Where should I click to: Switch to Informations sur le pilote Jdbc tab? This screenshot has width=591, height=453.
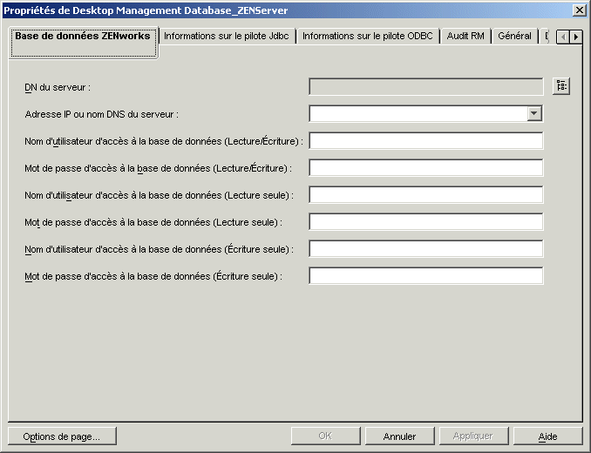point(227,36)
